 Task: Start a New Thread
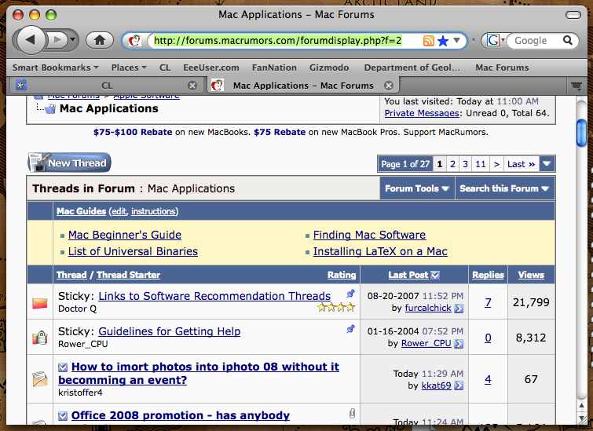tap(69, 163)
